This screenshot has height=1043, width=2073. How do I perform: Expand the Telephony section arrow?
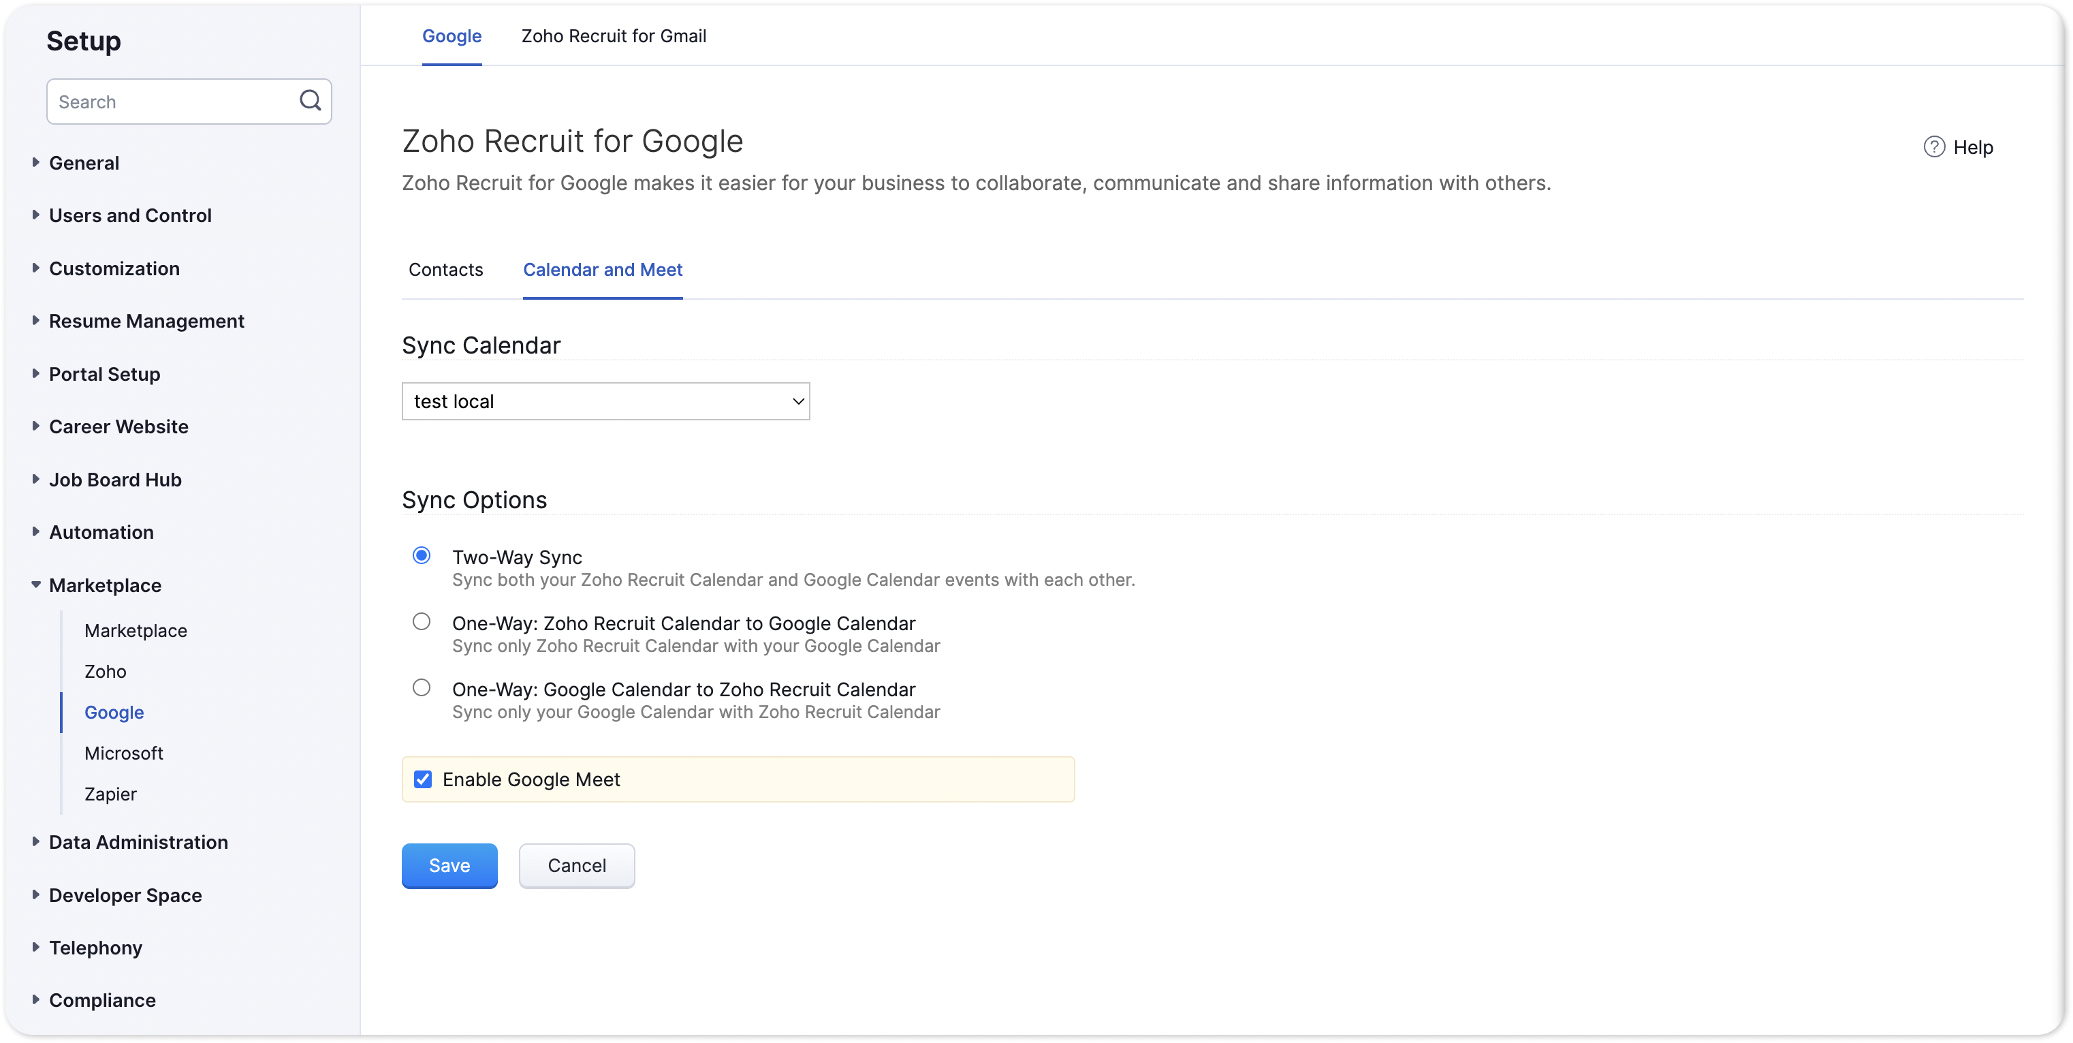[x=35, y=946]
